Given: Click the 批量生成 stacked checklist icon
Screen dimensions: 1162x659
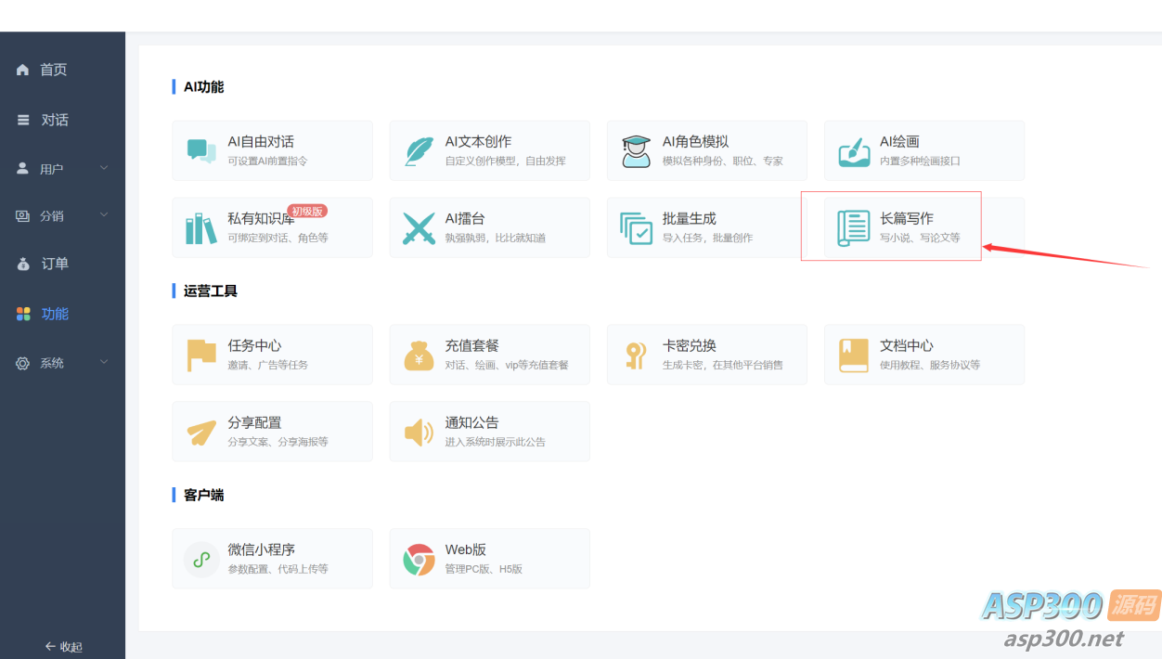Looking at the screenshot, I should (636, 228).
